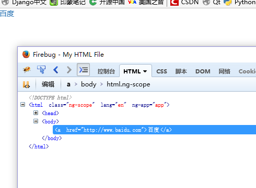Viewport: 256px width, 188px height.
Task: Go forward with the right arrow
Action: 69,70
